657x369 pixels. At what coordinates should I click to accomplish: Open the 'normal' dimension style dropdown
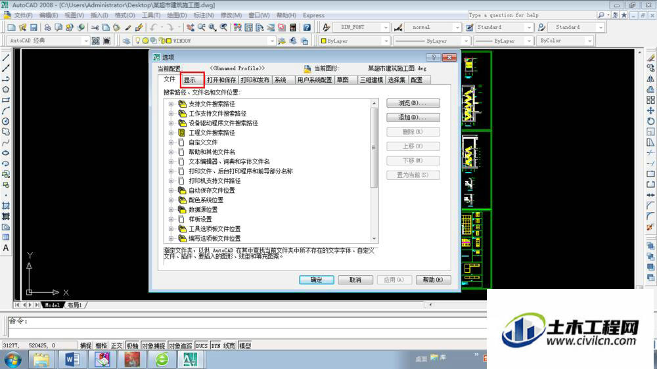click(x=433, y=27)
